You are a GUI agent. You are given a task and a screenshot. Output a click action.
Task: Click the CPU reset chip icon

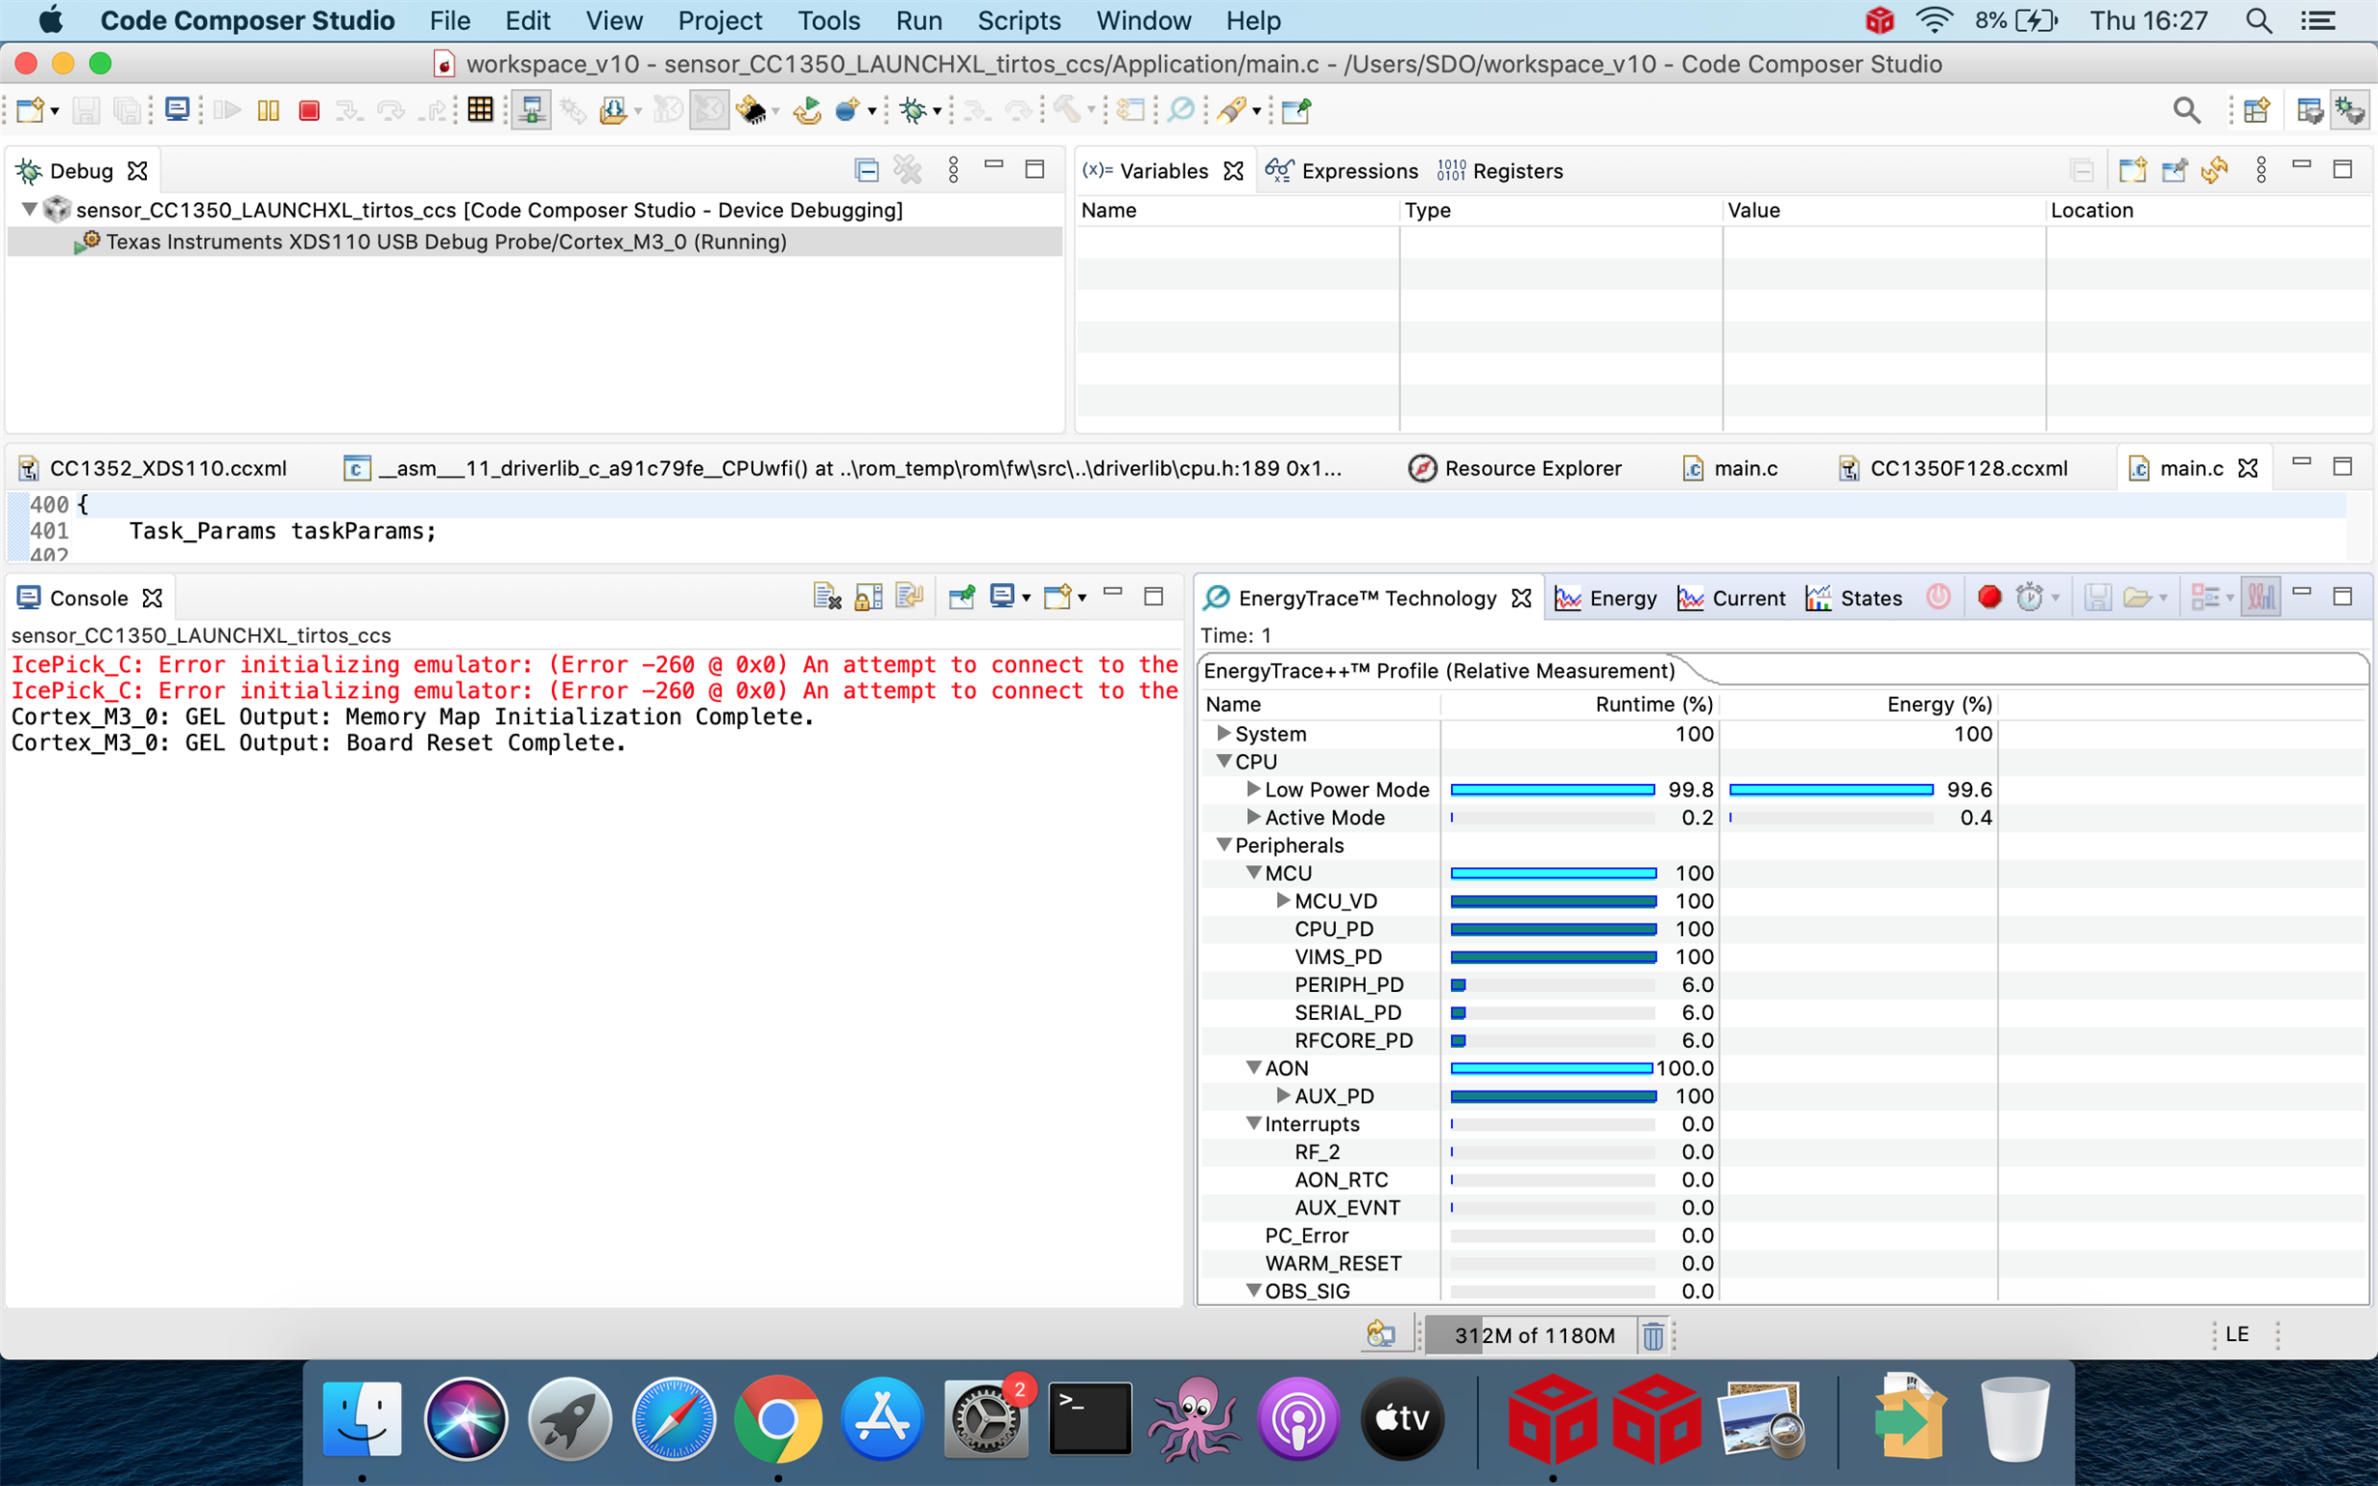click(752, 110)
